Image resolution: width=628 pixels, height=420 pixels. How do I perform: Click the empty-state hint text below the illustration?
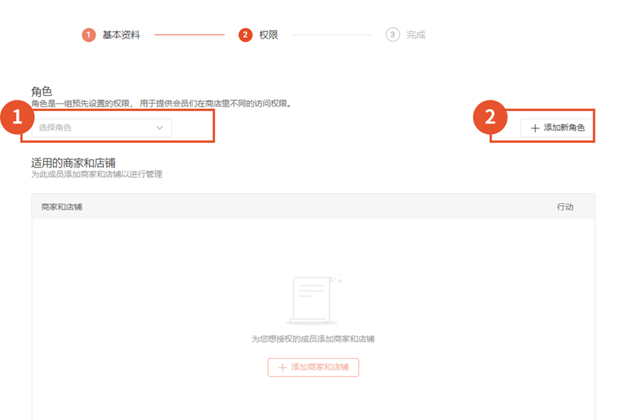pyautogui.click(x=313, y=339)
